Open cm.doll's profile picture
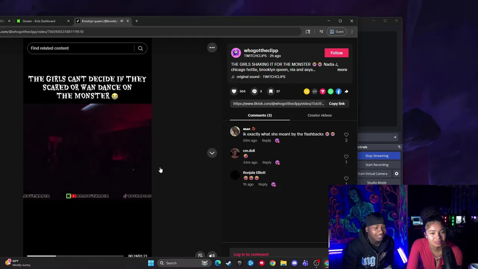The height and width of the screenshot is (269, 478). click(x=235, y=153)
